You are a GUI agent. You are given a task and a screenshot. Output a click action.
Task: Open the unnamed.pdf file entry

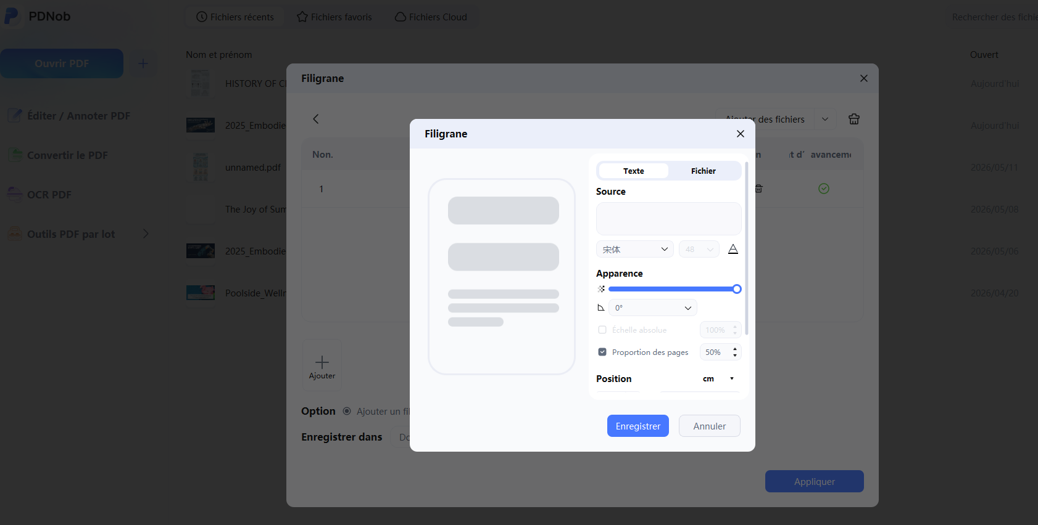coord(252,167)
